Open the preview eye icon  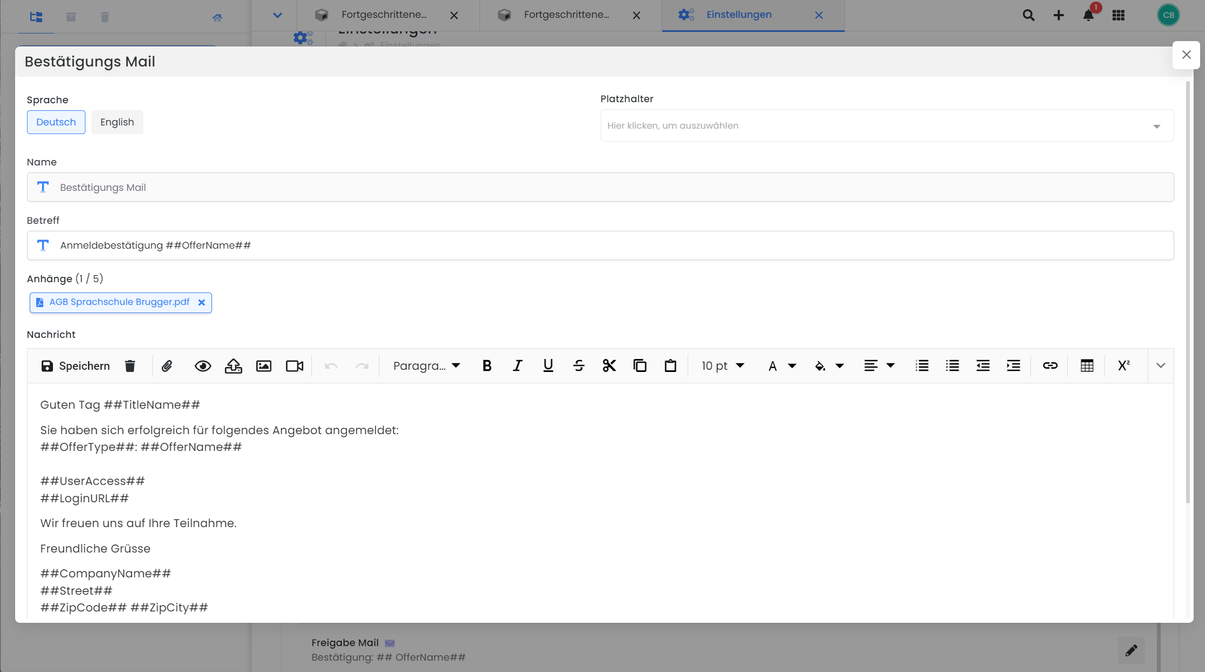pyautogui.click(x=203, y=366)
